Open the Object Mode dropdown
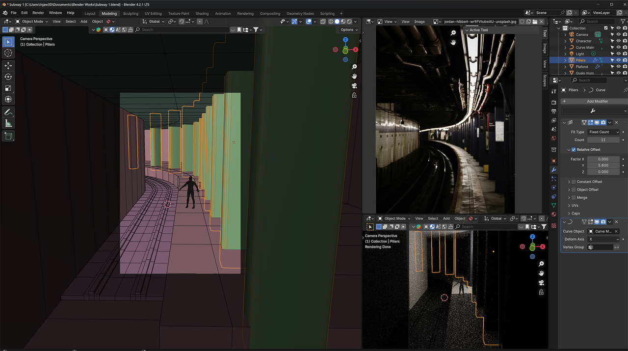This screenshot has height=351, width=628. 32,22
